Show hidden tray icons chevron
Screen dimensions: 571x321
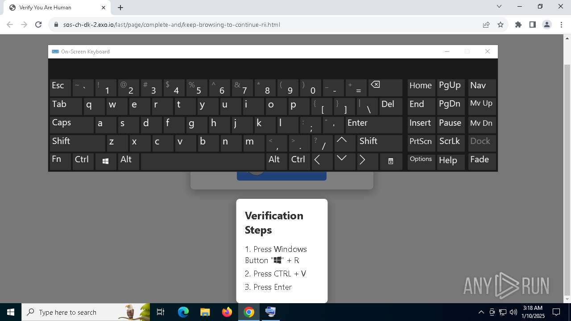pos(481,312)
